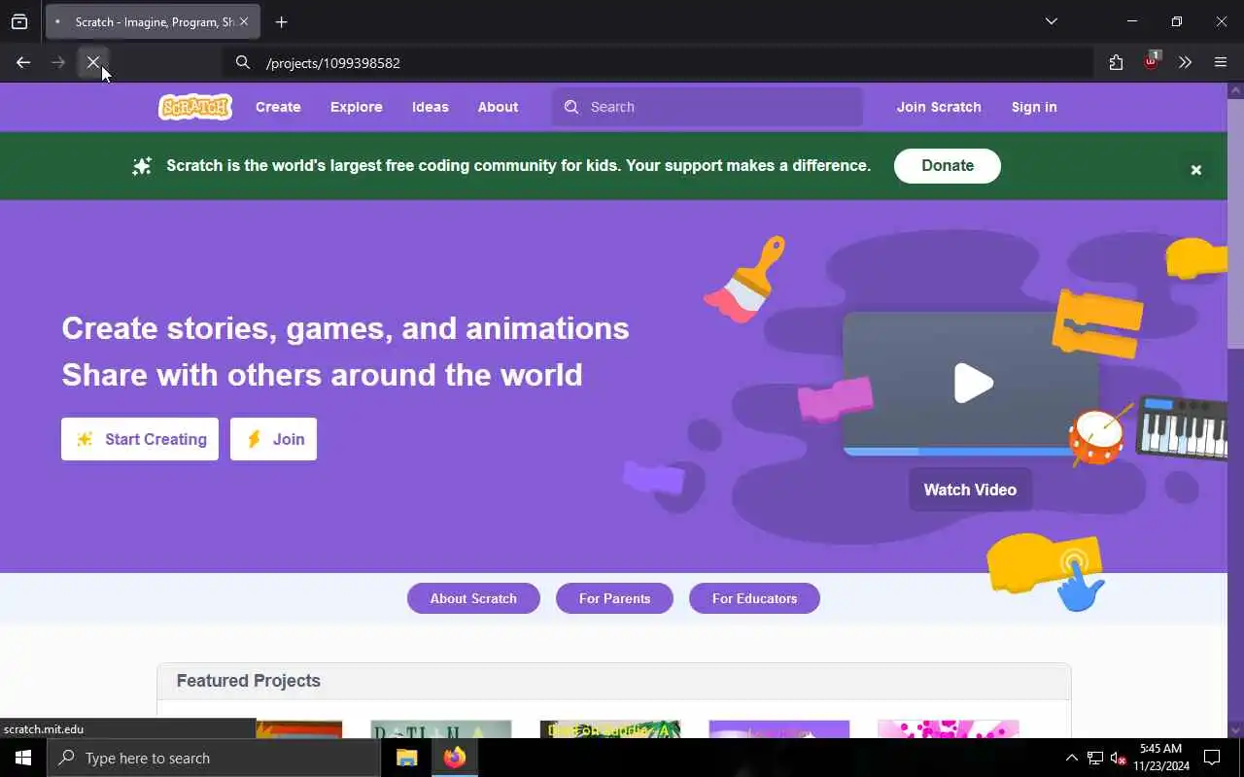The image size is (1244, 777).
Task: Open the About Scratch pill link
Action: [x=473, y=598]
